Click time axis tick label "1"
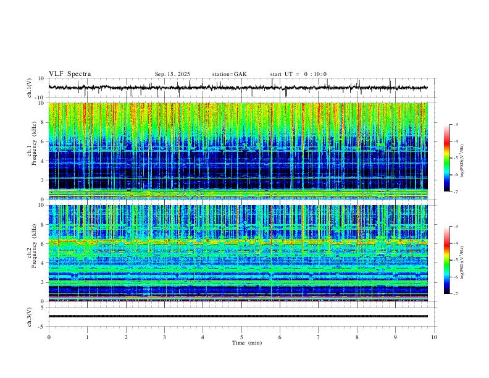This screenshot has height=378, width=489. tap(87, 337)
